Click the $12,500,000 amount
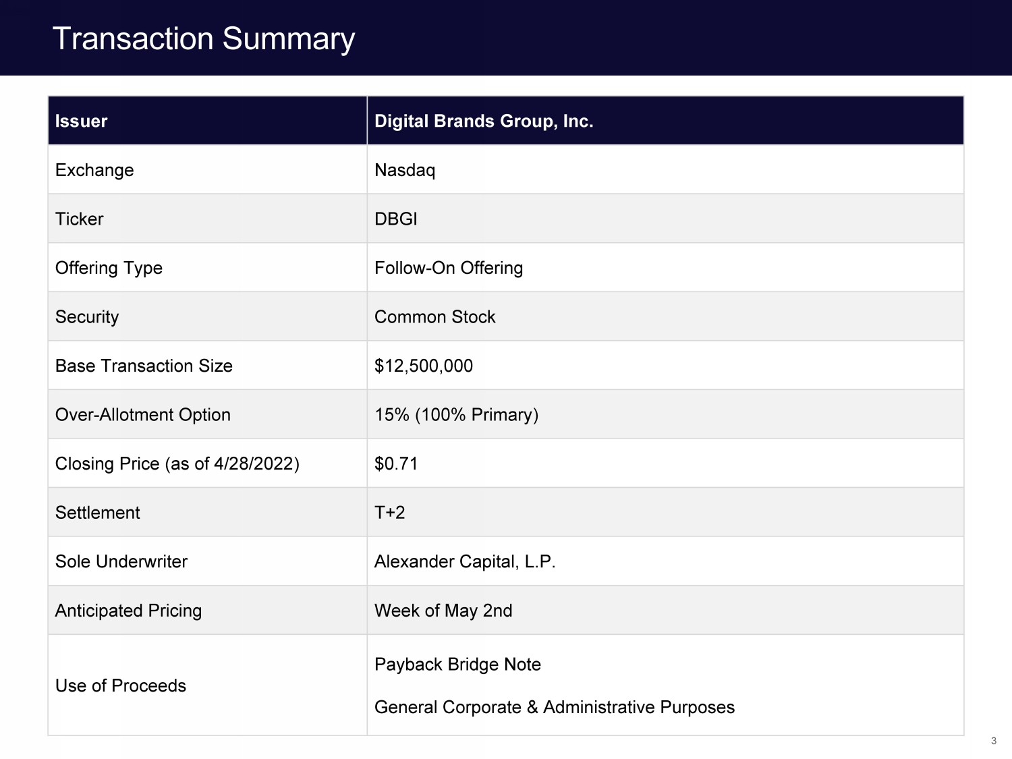This screenshot has height=759, width=1012. [424, 366]
